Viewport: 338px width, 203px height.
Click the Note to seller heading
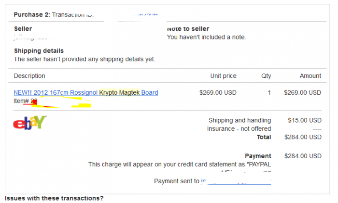[x=188, y=29]
